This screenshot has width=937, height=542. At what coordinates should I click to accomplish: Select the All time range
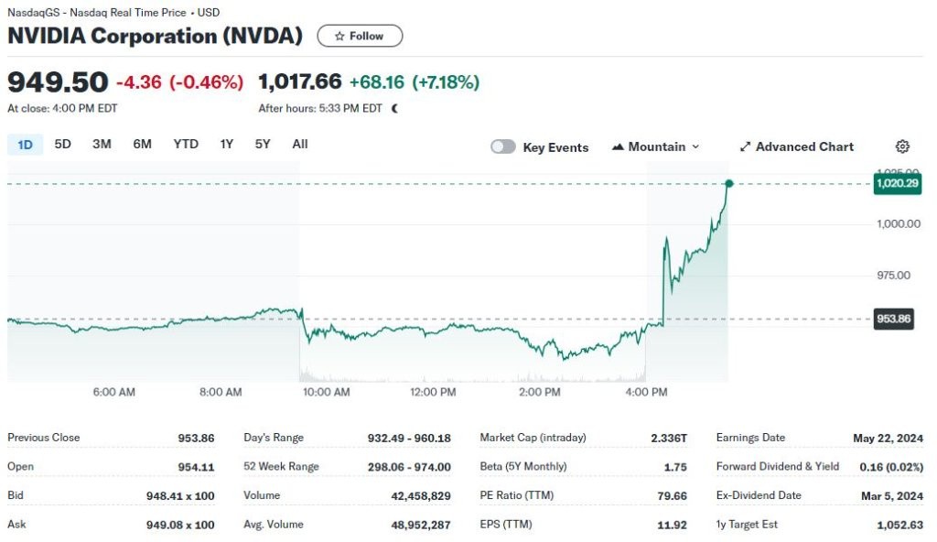[x=300, y=144]
